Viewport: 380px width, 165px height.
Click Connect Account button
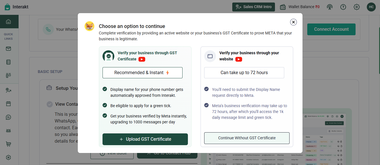coord(331,29)
